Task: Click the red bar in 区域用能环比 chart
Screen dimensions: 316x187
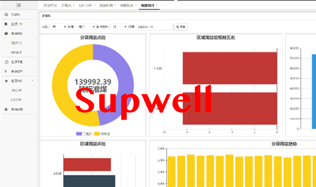Action: (87, 165)
